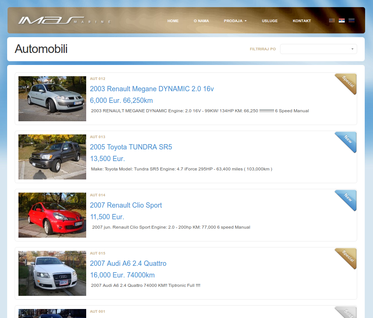Click the Audi description with Tiptronic Full
This screenshot has width=373, height=318.
146,285
